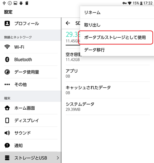Tap the back arrow in SD card header
The width and height of the screenshot is (154, 163).
(68, 23)
